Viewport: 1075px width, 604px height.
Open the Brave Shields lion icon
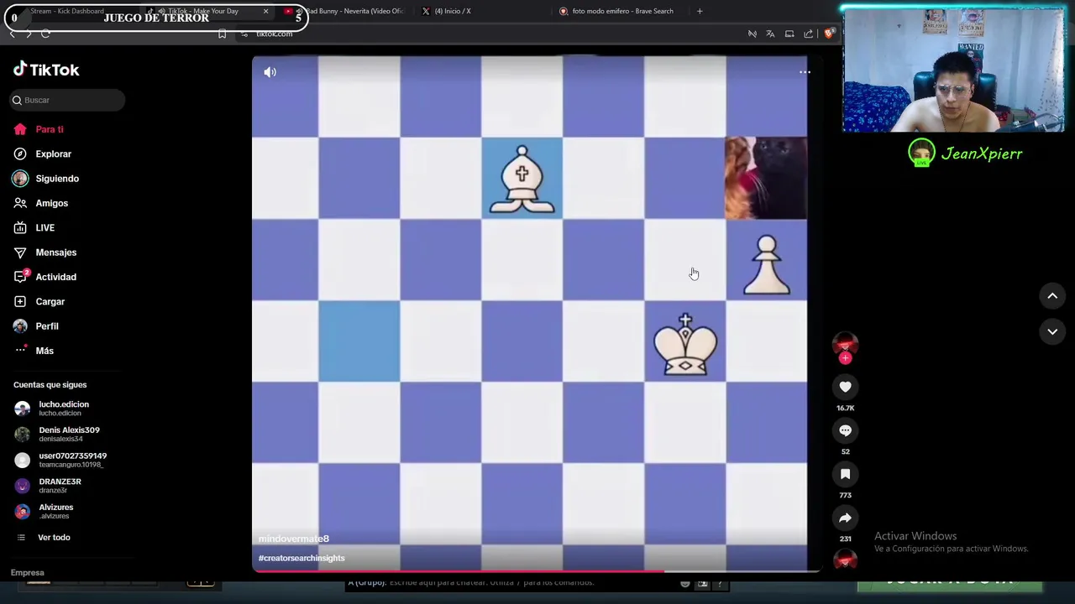click(828, 34)
